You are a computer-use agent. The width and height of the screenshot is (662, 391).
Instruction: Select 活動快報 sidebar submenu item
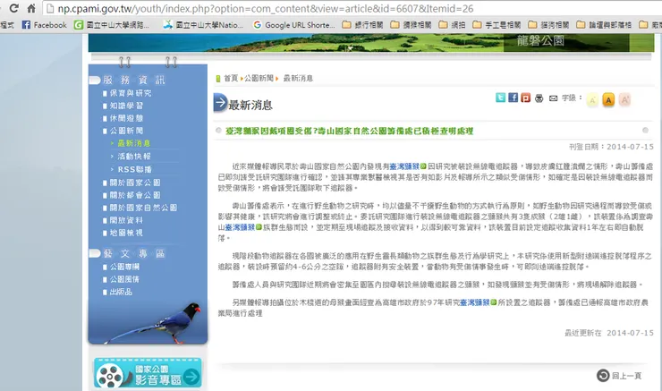click(134, 157)
